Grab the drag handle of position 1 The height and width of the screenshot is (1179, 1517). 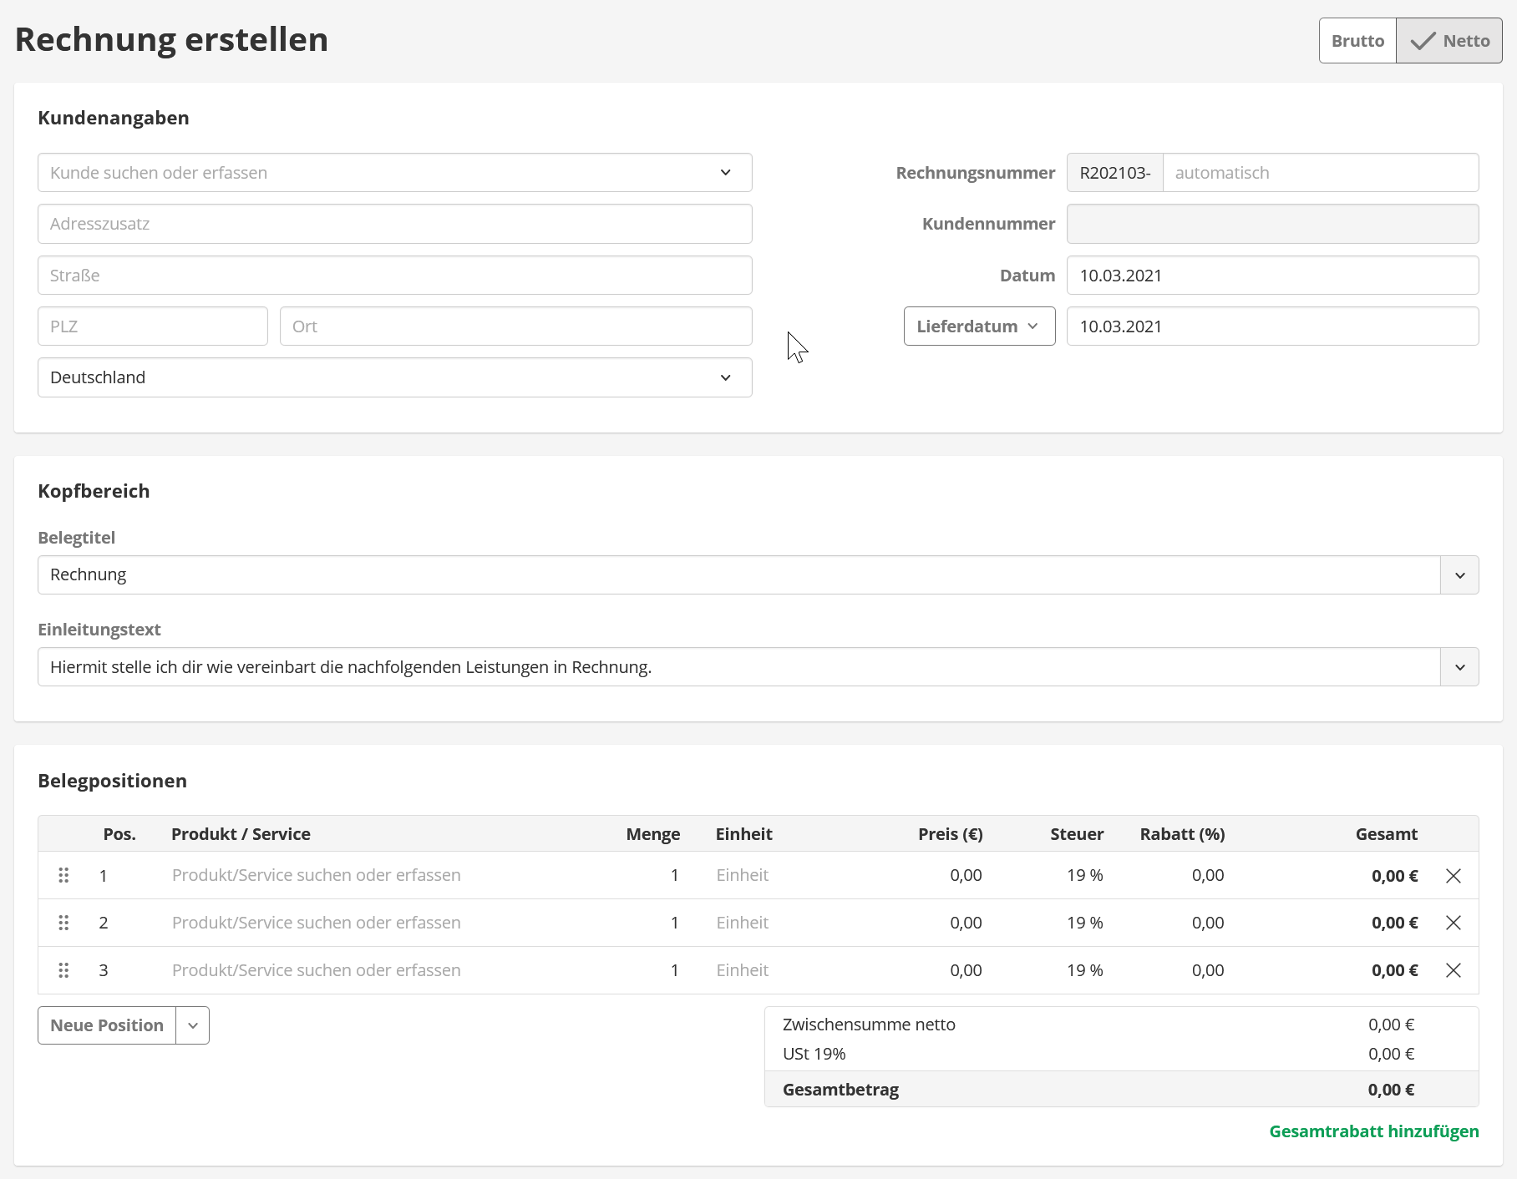(x=63, y=875)
